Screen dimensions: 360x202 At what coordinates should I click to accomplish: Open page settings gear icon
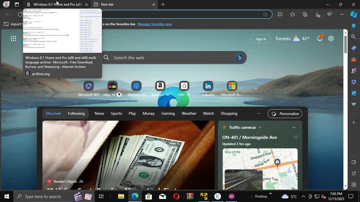pos(331,39)
